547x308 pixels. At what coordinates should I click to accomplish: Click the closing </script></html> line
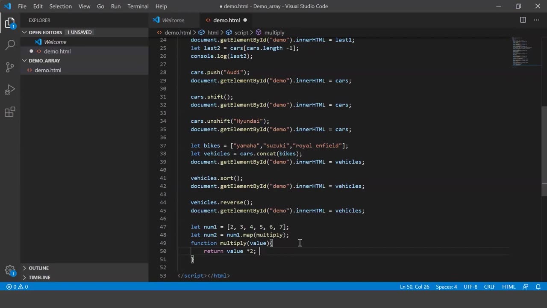tap(204, 275)
